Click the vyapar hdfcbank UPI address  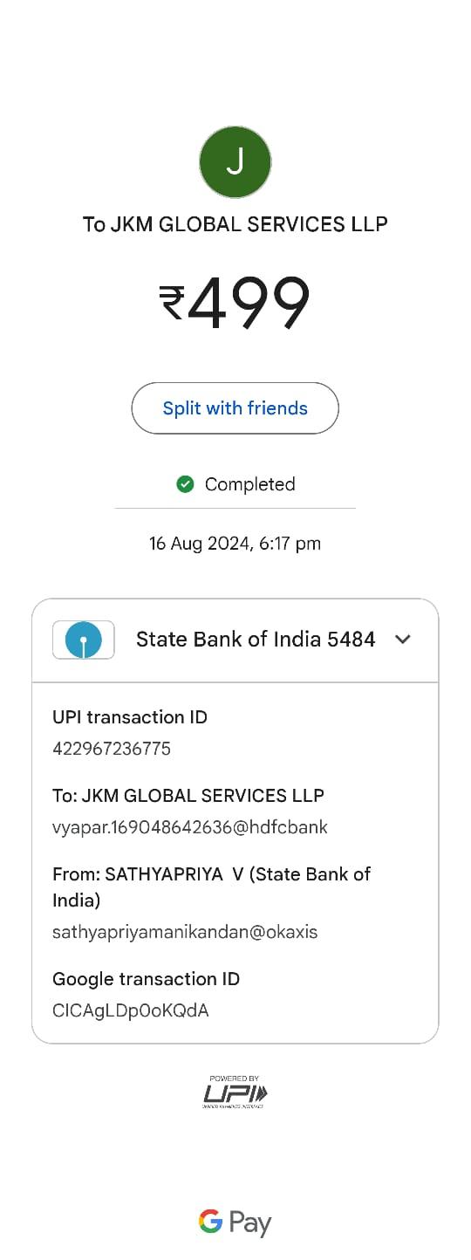pyautogui.click(x=190, y=827)
